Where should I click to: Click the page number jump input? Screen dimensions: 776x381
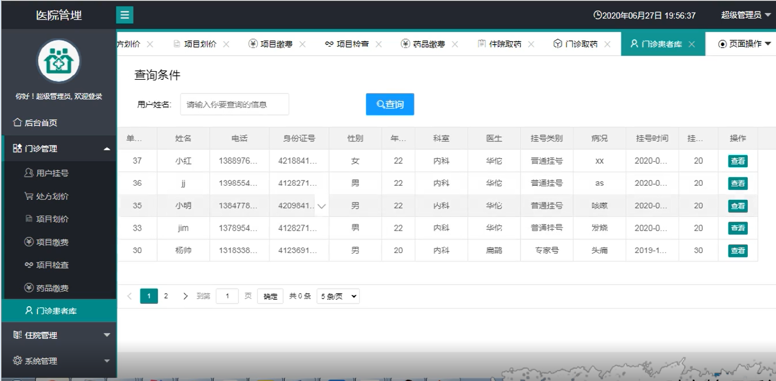coord(227,296)
